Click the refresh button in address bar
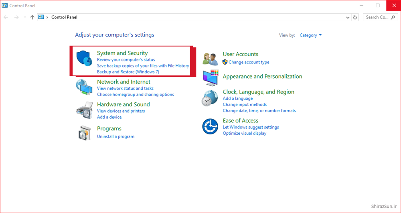Image resolution: width=401 pixels, height=213 pixels. (355, 17)
